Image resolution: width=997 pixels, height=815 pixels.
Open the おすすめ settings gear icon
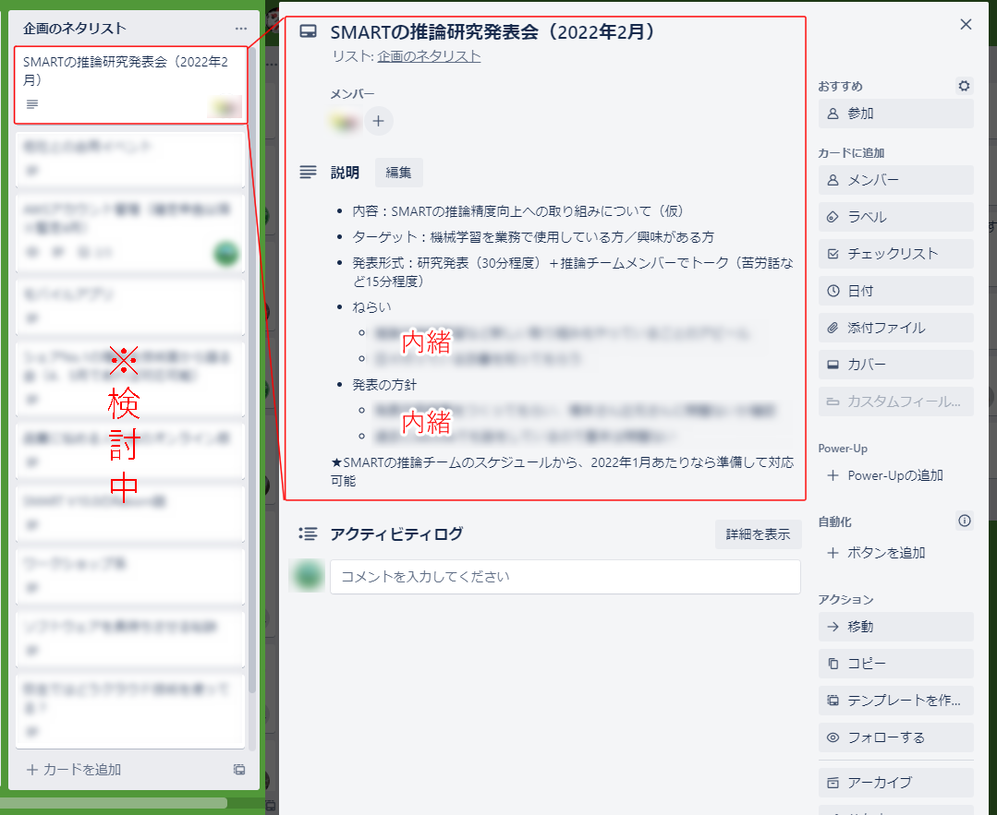pyautogui.click(x=964, y=86)
